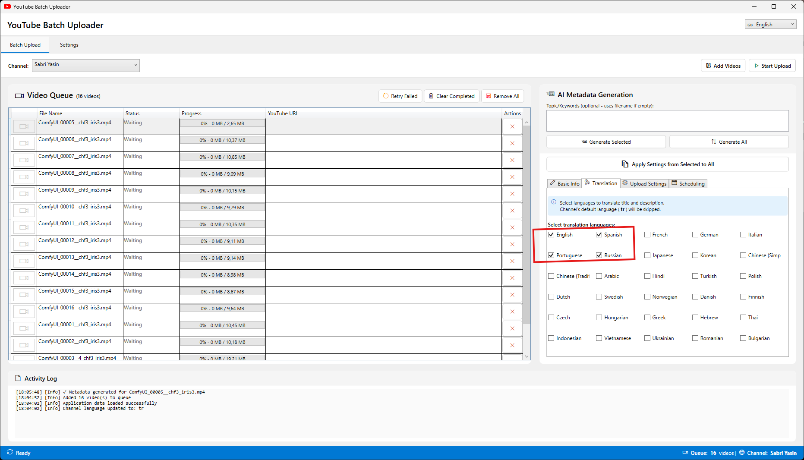The width and height of the screenshot is (804, 460).
Task: Uncheck the Spanish language checkbox
Action: point(599,235)
